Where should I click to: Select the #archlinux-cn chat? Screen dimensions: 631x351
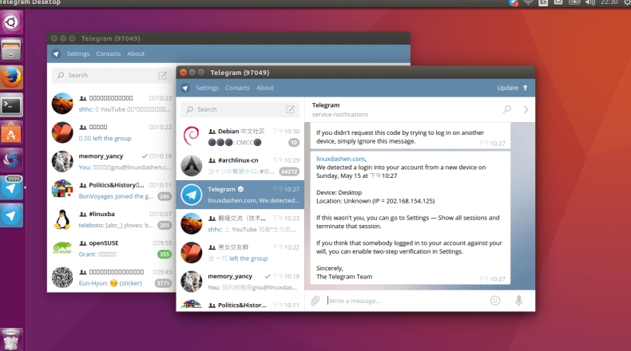coord(240,165)
